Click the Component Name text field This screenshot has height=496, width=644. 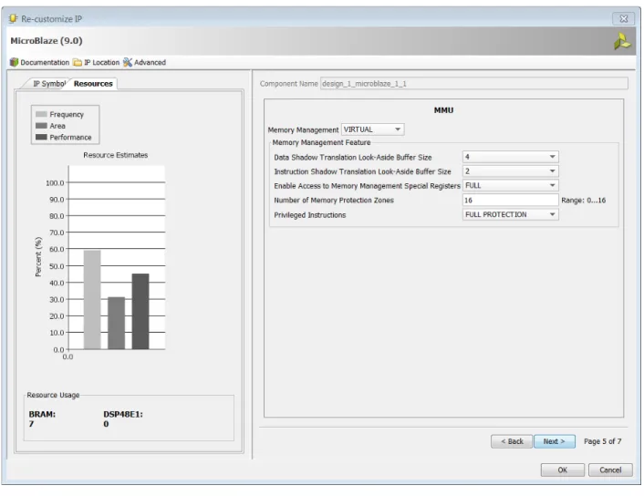474,83
